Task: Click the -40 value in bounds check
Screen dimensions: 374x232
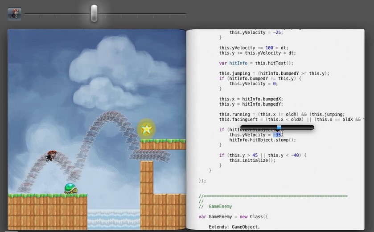Action: click(295, 155)
